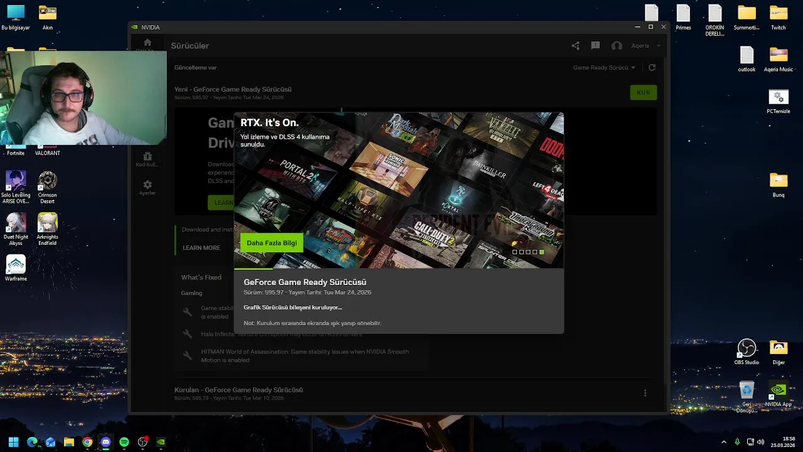
Task: Open the Home tab in NVIDIA sidebar
Action: tap(147, 43)
